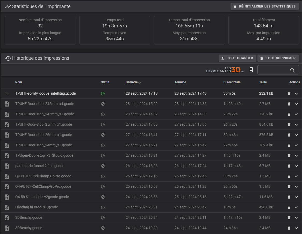This screenshot has width=302, height=234.
Task: Click Historique des impressions panel title
Action: pyautogui.click(x=40, y=58)
